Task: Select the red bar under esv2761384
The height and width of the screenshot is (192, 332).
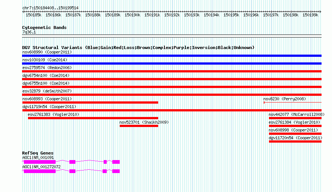Action: (295, 126)
